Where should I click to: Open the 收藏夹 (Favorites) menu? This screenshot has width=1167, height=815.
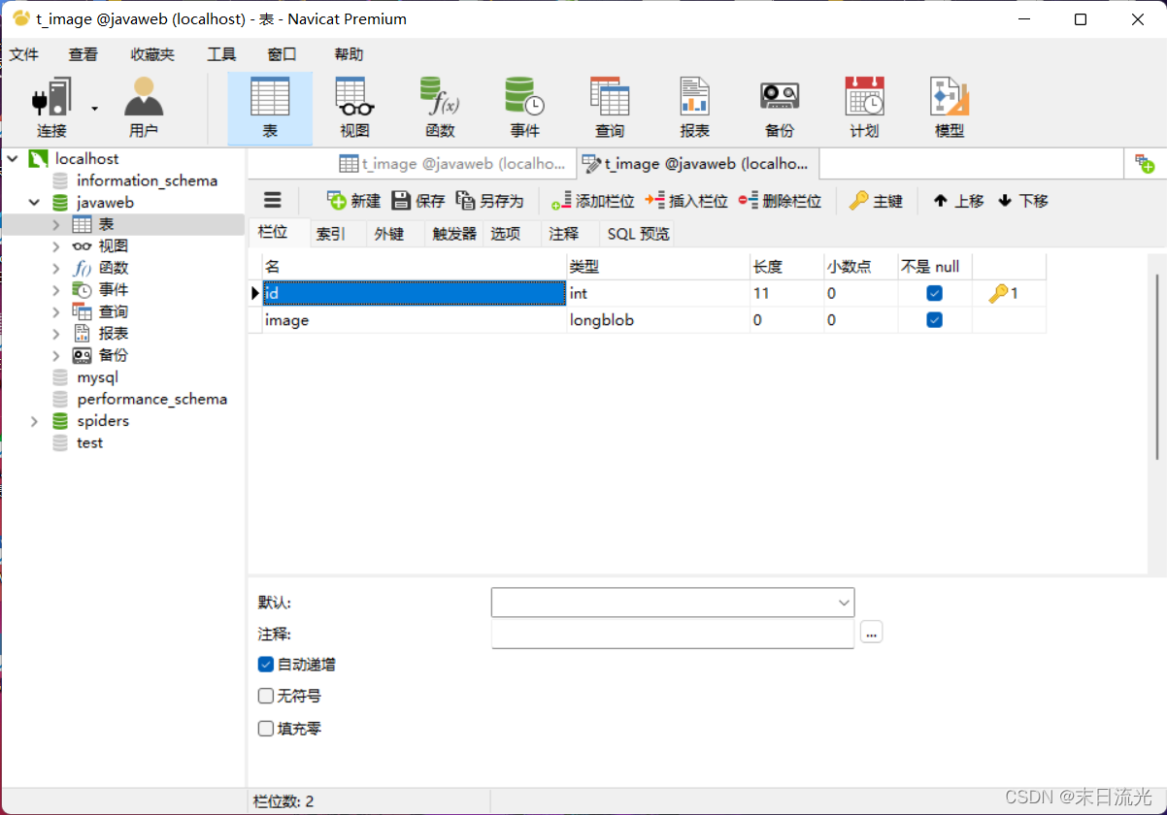[x=152, y=55]
